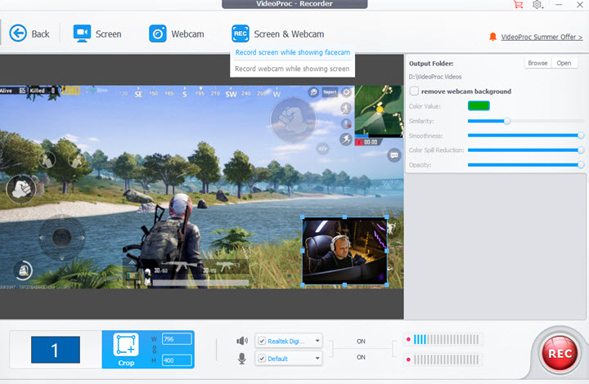Click the Crop tool button
Screen dimensions: 589x384
pyautogui.click(x=126, y=350)
